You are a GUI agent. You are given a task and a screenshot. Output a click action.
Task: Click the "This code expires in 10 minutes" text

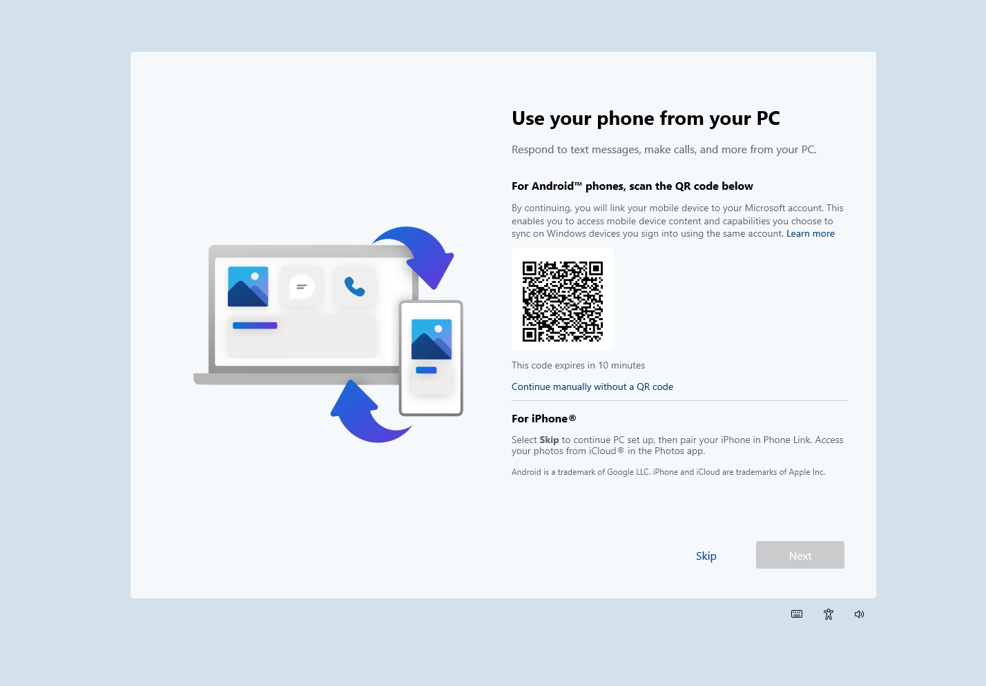578,366
